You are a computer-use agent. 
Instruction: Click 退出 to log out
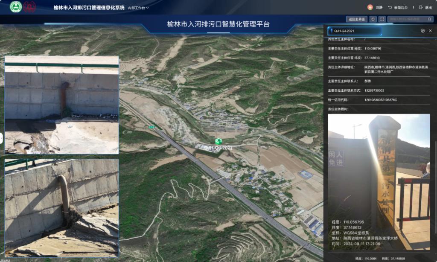click(x=425, y=7)
